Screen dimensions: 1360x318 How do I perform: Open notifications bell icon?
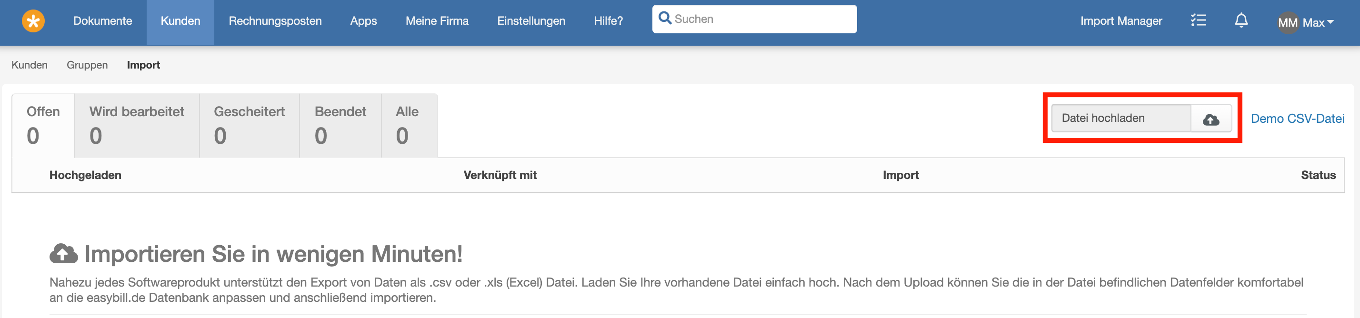[x=1241, y=20]
